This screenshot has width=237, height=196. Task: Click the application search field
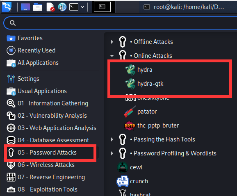point(121,23)
